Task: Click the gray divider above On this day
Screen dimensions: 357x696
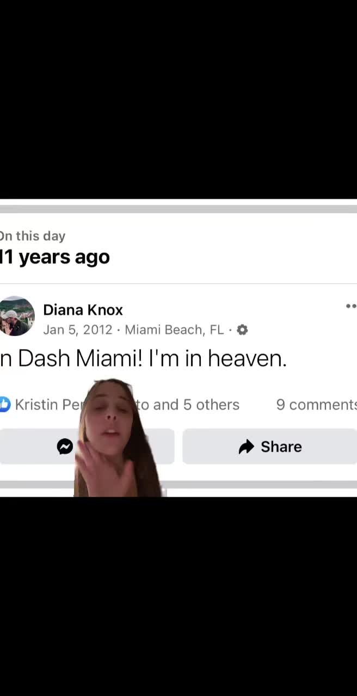Action: point(178,209)
